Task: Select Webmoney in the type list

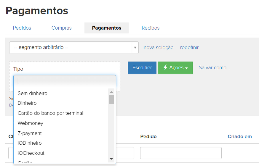Action: tap(31, 123)
